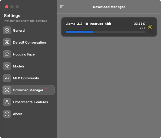161x138 pixels.
Task: Click the Default Conversation person-bubble icon
Action: [7, 42]
